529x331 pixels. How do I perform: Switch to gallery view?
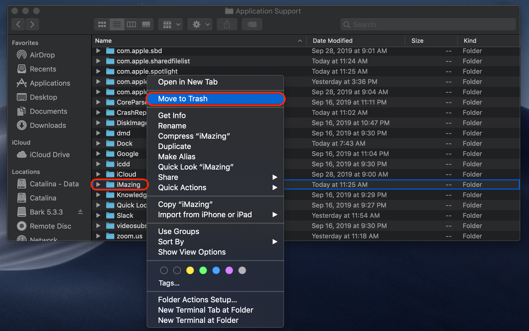pyautogui.click(x=146, y=24)
